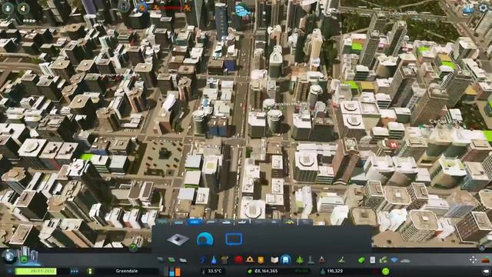This screenshot has width=492, height=277.
Task: Select the blue rectangular line tool
Action: click(x=234, y=239)
